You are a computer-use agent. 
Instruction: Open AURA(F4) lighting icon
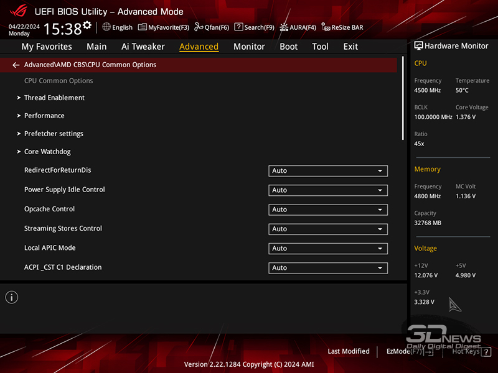click(x=284, y=27)
